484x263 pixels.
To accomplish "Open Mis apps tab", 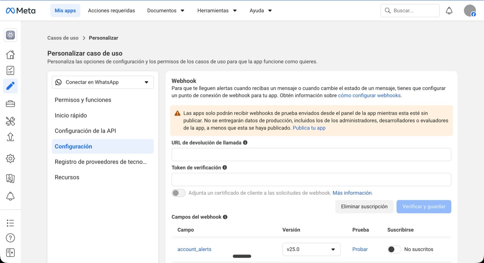I will click(x=65, y=11).
